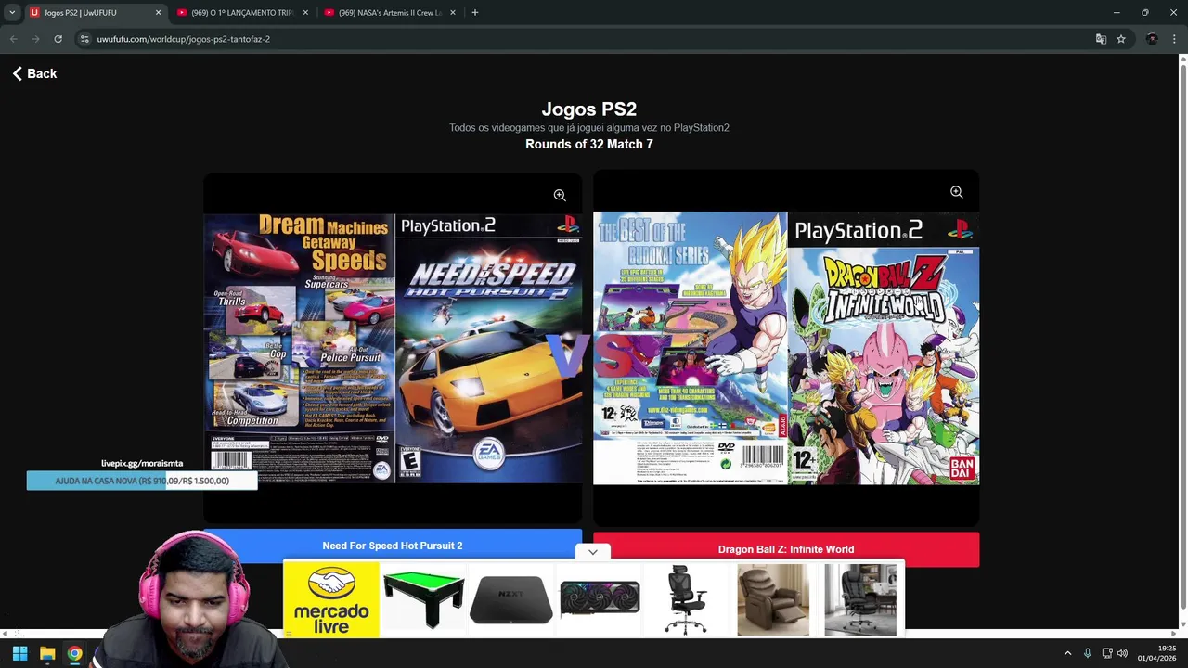Zoom the Need For Speed cover image
The image size is (1188, 668).
tap(560, 196)
